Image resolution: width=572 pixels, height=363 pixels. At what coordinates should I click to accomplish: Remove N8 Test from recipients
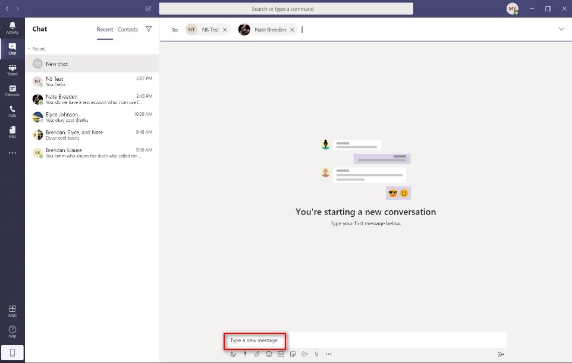[x=225, y=30]
